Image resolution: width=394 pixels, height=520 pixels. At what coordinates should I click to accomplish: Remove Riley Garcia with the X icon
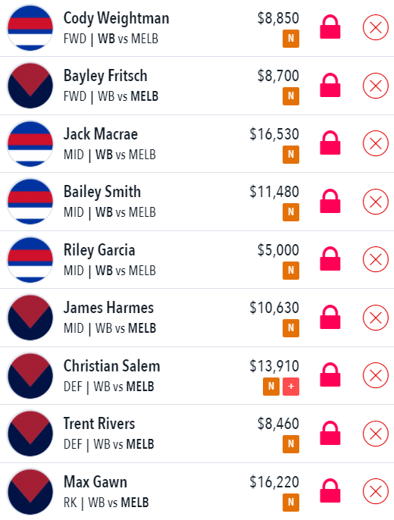tap(376, 259)
